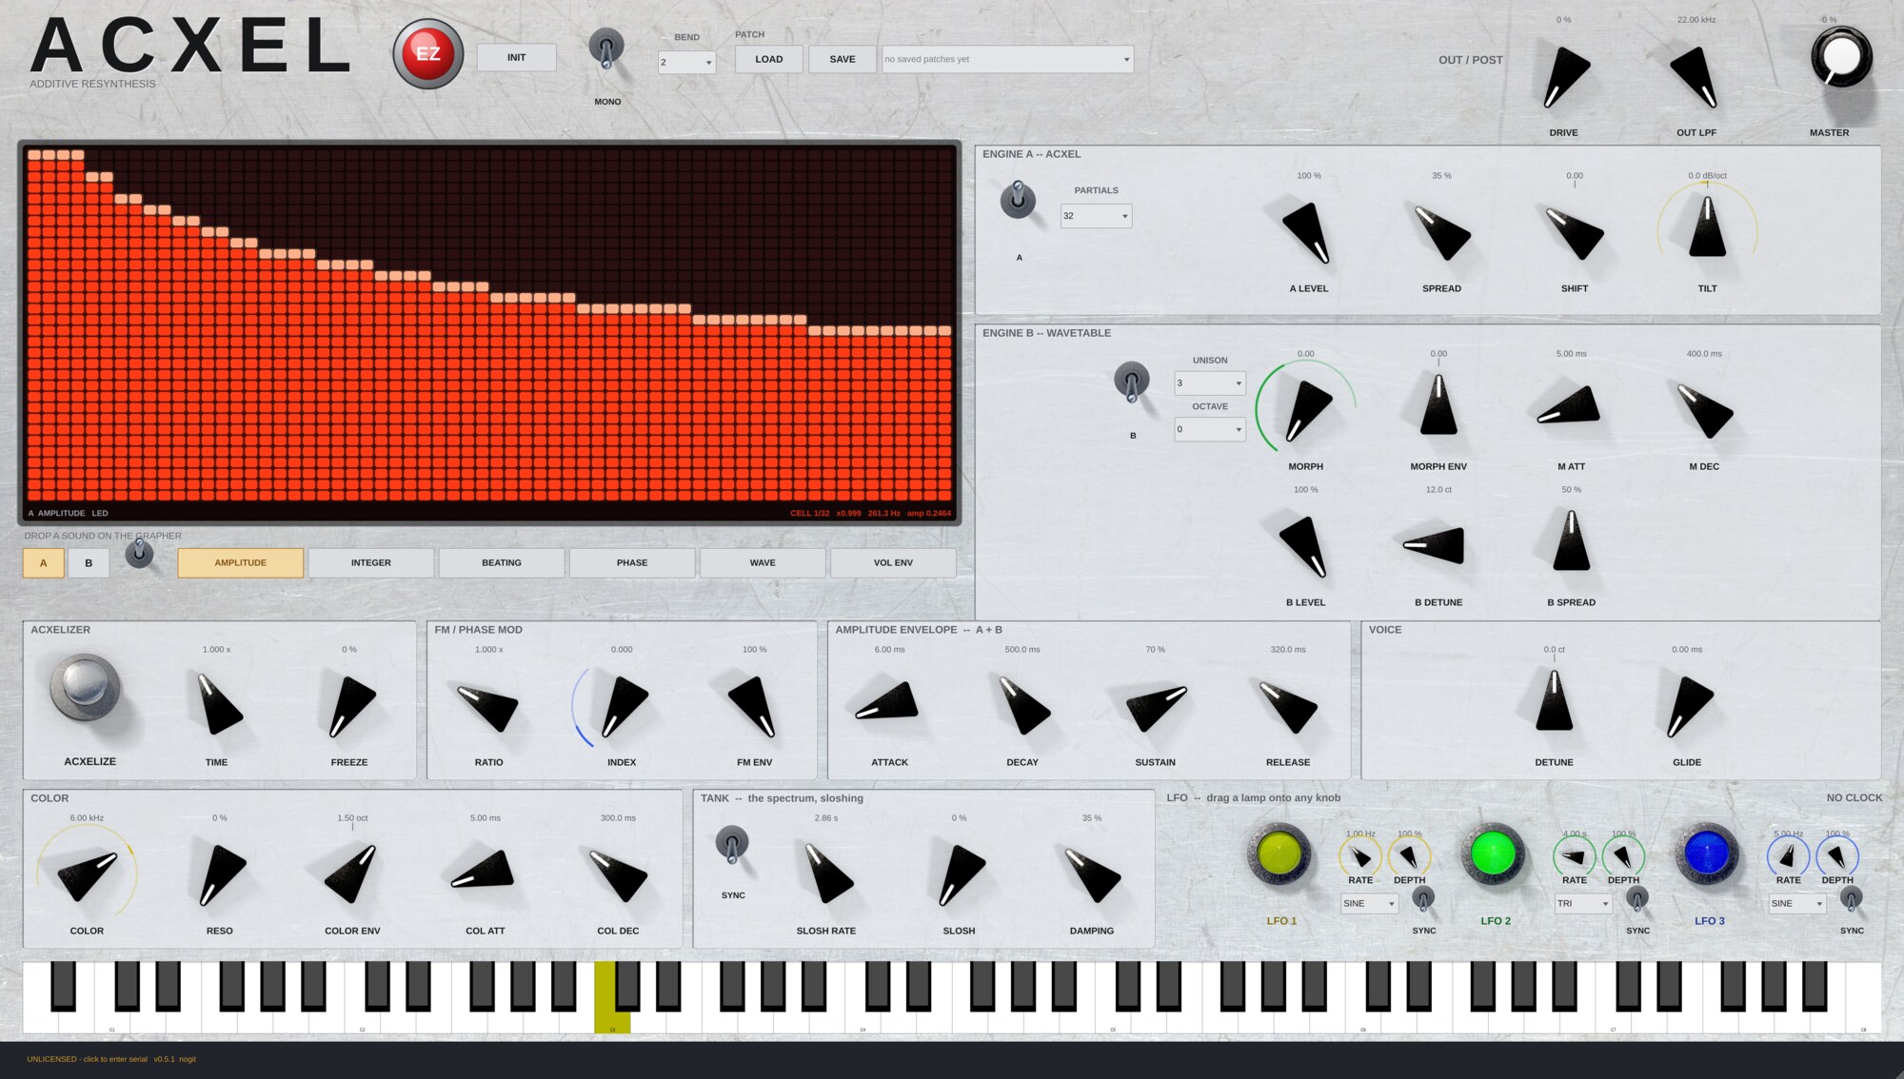Image resolution: width=1904 pixels, height=1079 pixels.
Task: Click the SUSTAIN envelope knob
Action: [x=1156, y=707]
